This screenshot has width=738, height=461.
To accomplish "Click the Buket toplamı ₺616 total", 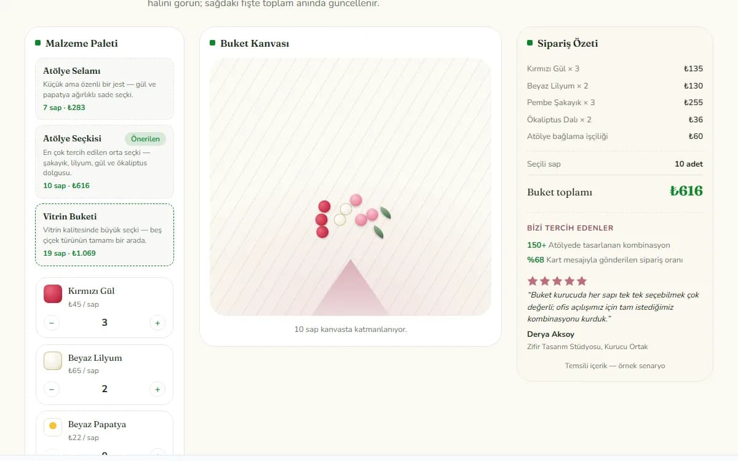I will [x=615, y=191].
